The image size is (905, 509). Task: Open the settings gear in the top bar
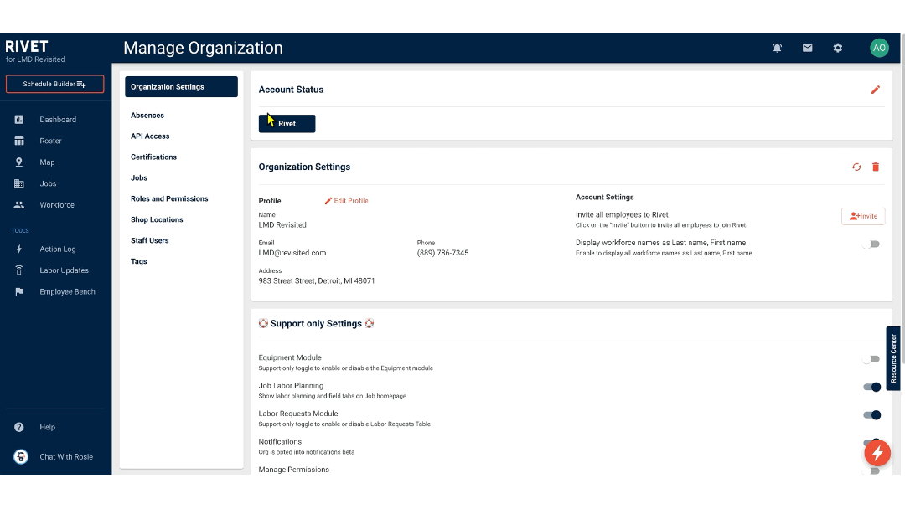[x=837, y=48]
